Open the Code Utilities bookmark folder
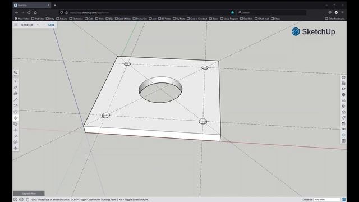Image resolution: width=359 pixels, height=202 pixels. [123, 19]
